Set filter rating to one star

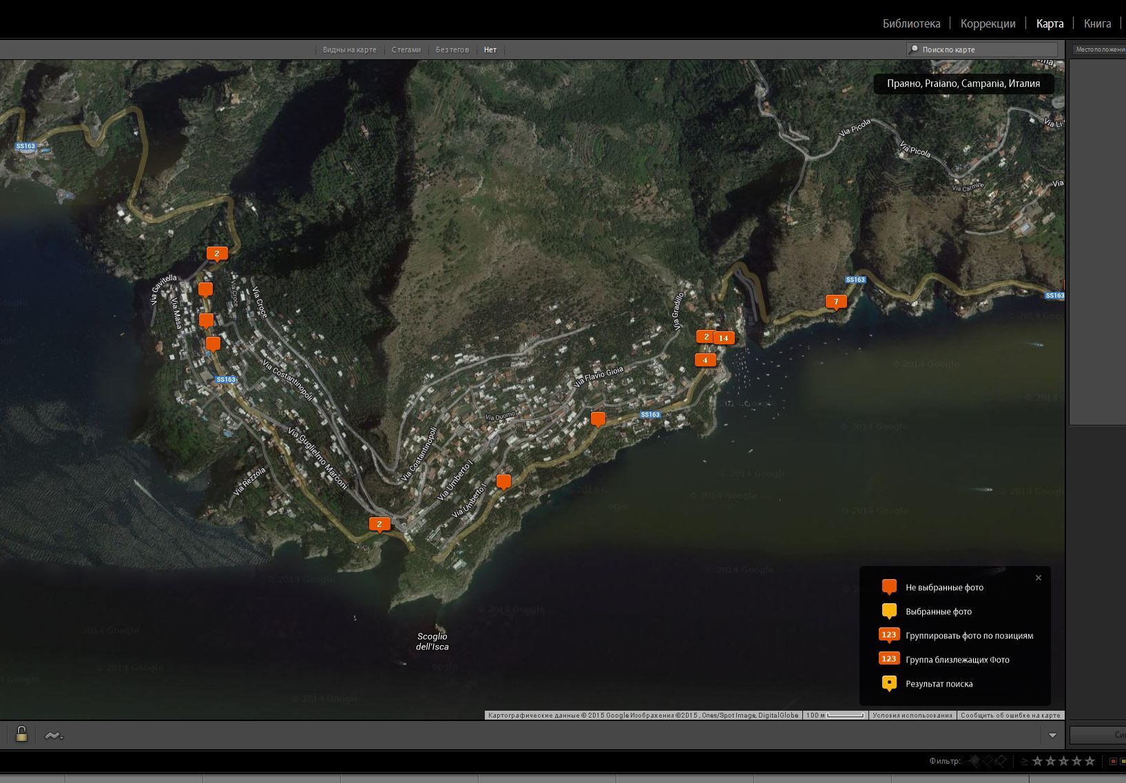point(1037,761)
